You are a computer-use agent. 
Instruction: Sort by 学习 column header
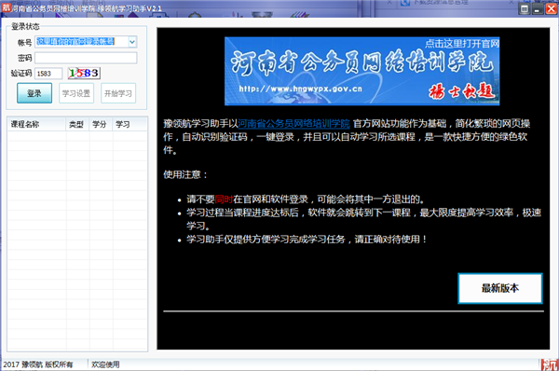click(130, 124)
